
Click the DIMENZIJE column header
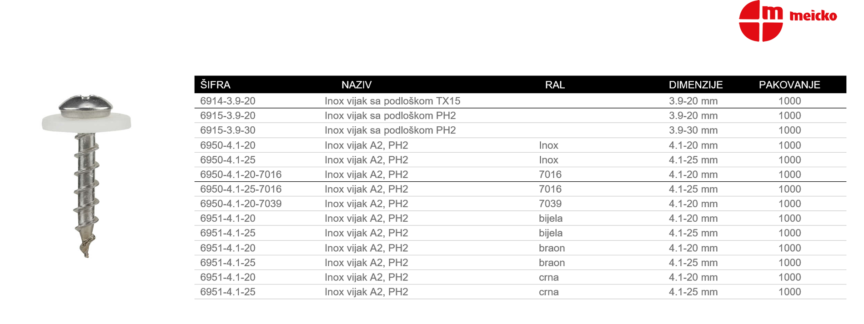pos(696,85)
